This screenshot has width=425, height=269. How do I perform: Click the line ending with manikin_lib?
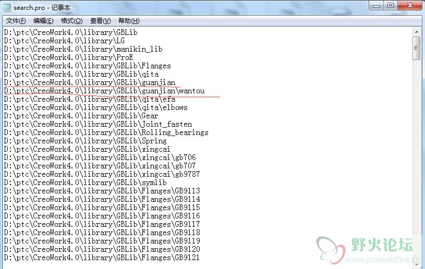(x=83, y=50)
